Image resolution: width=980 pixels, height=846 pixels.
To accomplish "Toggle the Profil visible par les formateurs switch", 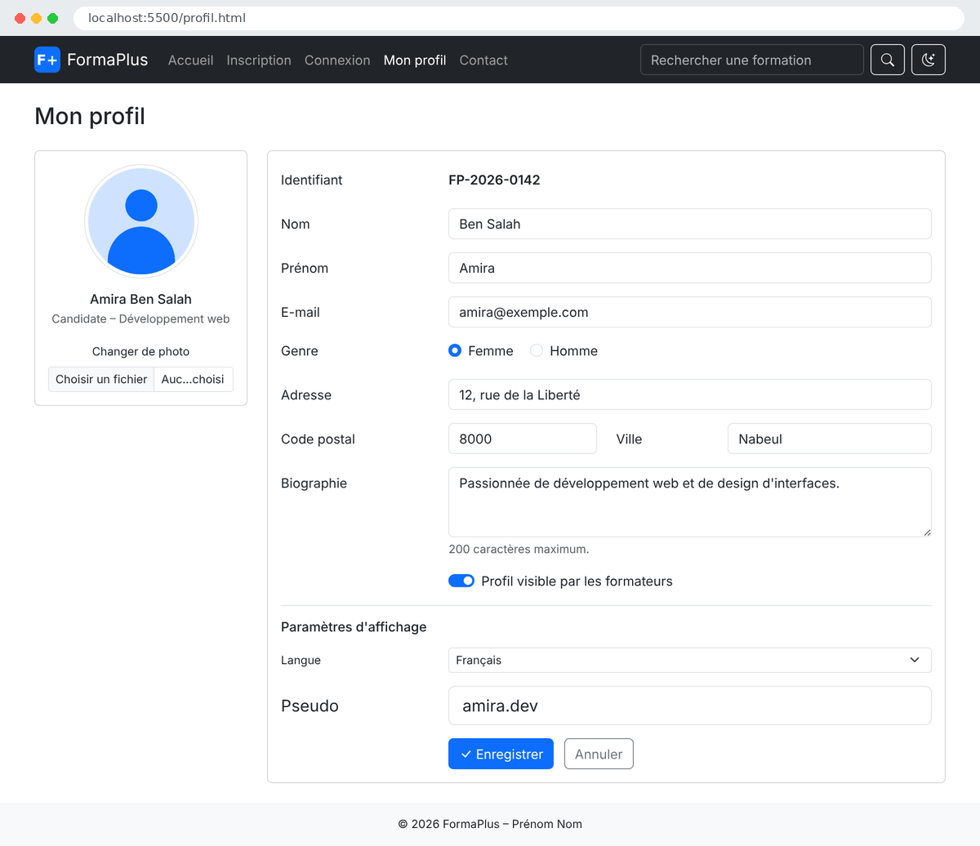I will click(461, 581).
